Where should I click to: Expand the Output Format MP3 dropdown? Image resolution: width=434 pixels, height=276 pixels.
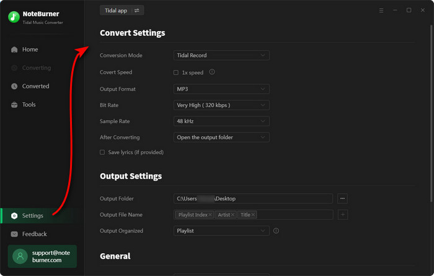coord(221,89)
